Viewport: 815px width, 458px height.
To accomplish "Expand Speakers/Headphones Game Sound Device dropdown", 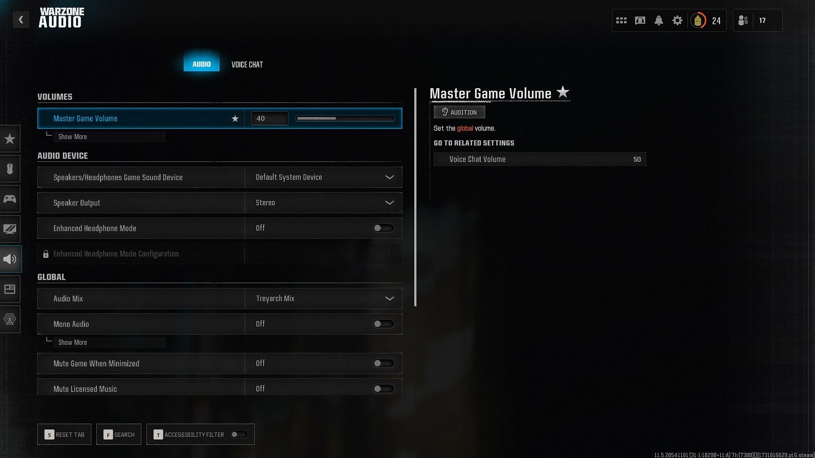I will 390,177.
